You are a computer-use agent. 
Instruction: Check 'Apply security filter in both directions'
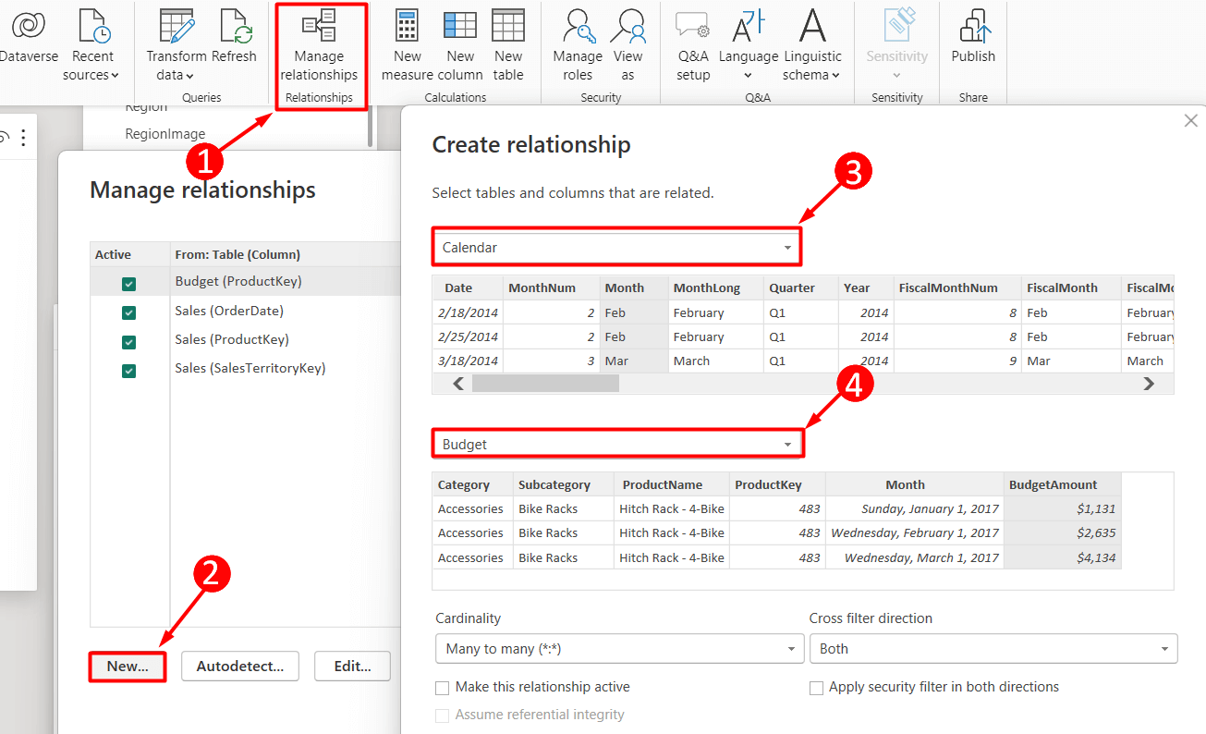[816, 688]
